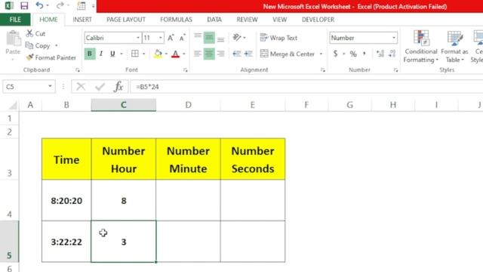Screen dimensions: 483x272
Task: Click the Insert Function fx icon
Action: tap(118, 87)
